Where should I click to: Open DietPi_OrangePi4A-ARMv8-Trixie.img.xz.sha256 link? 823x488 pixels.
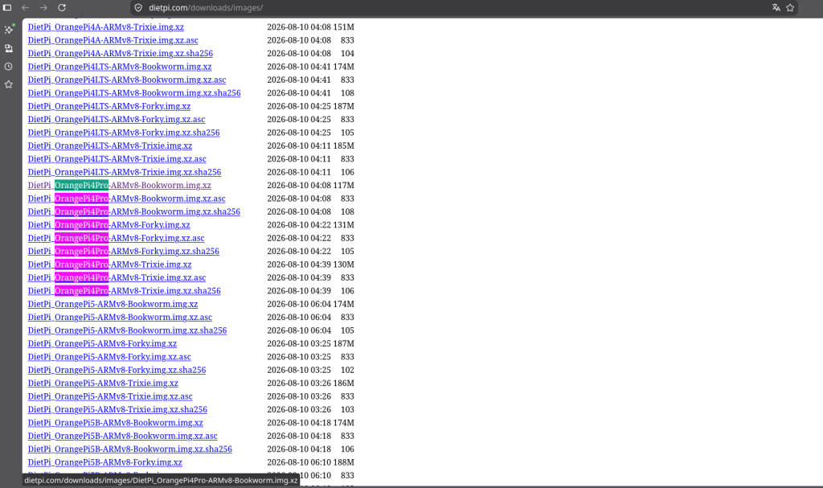click(121, 53)
